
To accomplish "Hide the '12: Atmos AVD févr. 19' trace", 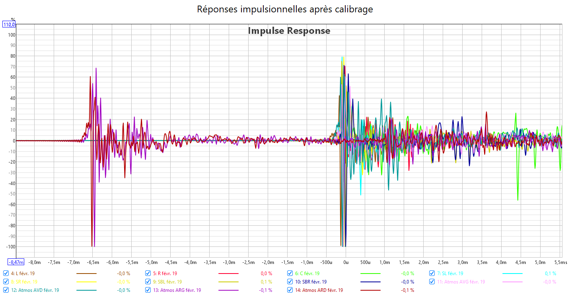I will pyautogui.click(x=6, y=290).
